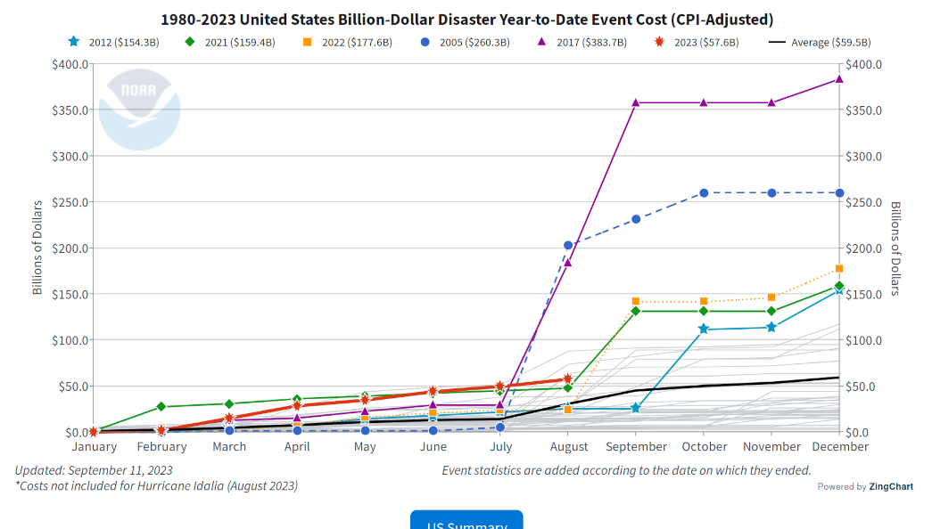Click the 2023 red marker at August
Image resolution: width=932 pixels, height=529 pixels.
click(569, 378)
